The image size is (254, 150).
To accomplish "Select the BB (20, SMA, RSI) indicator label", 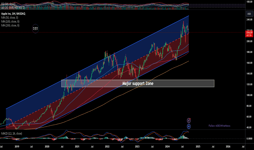I will (13, 8).
